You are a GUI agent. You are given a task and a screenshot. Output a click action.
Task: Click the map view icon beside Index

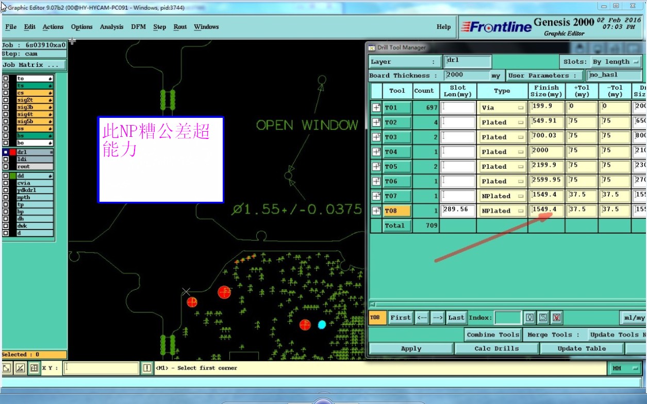coord(543,318)
